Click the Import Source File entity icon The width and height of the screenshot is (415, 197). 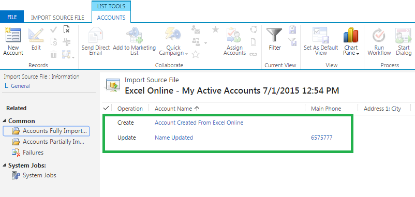113,85
